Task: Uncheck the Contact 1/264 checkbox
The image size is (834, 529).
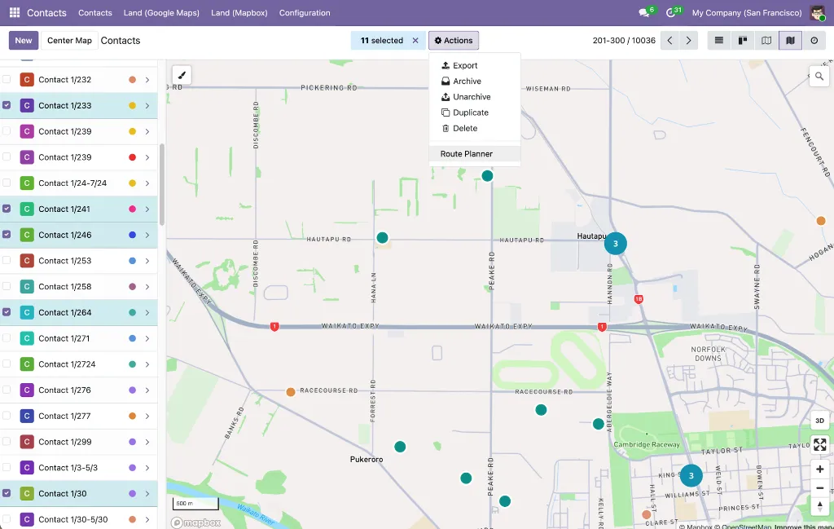Action: (x=7, y=312)
